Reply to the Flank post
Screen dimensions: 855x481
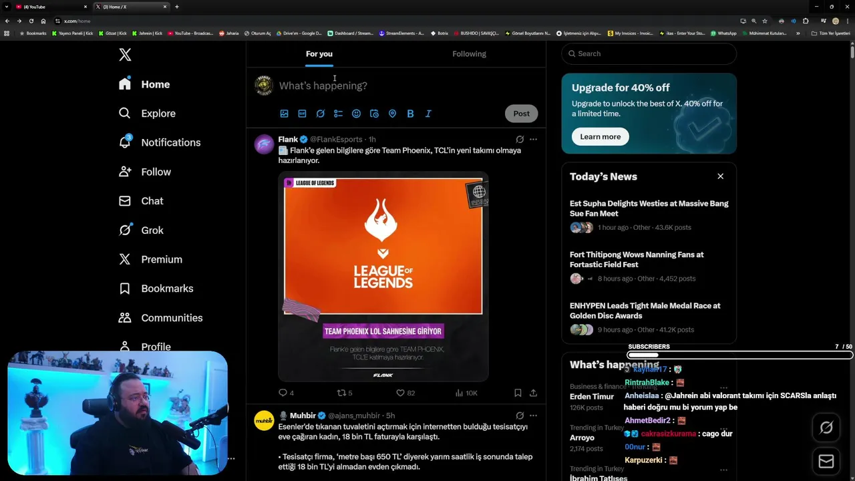click(x=286, y=393)
